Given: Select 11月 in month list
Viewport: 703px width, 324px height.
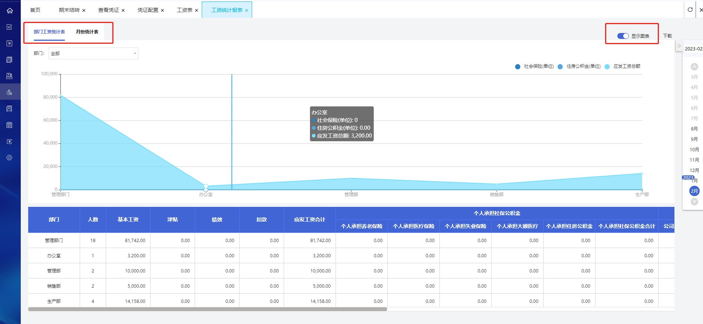Looking at the screenshot, I should point(694,160).
